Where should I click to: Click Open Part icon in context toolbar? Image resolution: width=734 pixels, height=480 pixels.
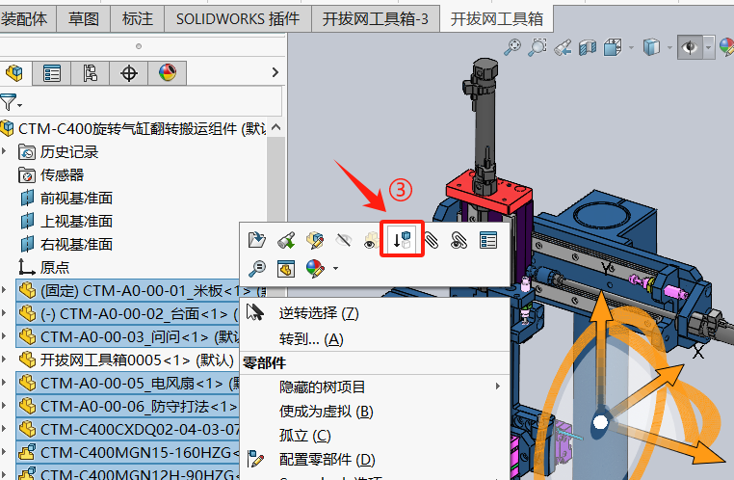256,240
